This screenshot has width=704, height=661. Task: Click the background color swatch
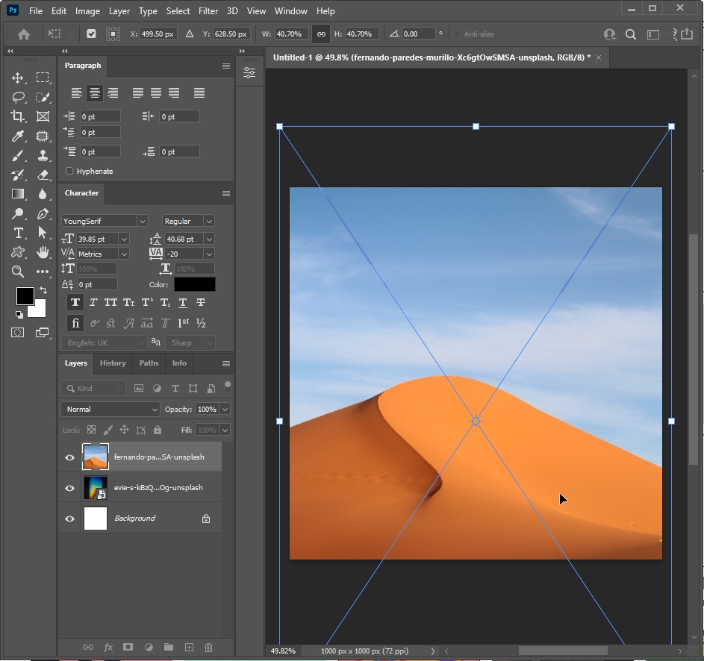pos(40,310)
